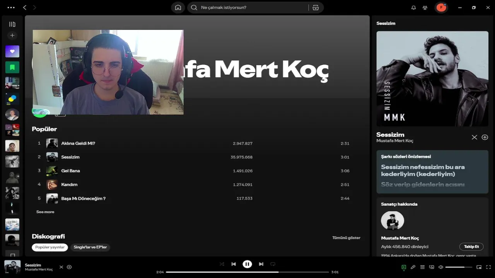
Task: Open friend activity icon
Action: point(425,7)
